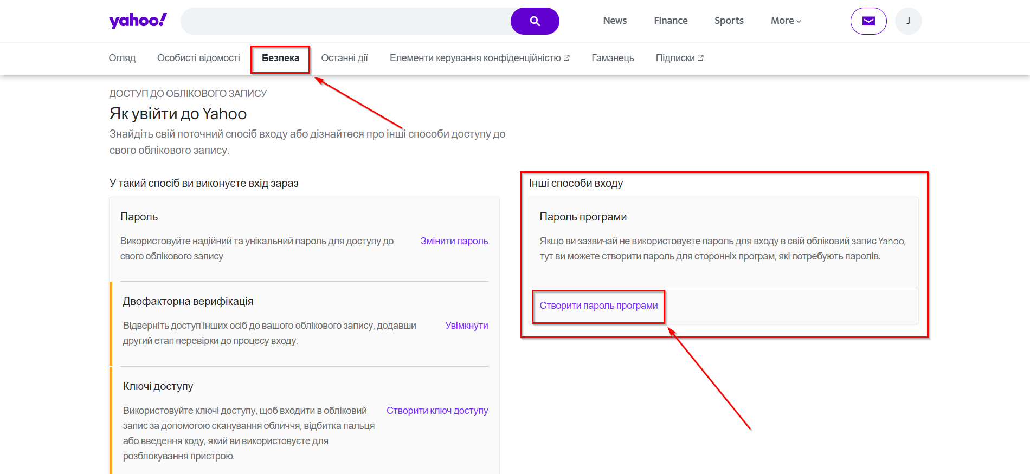Go to the Гаманець tab
This screenshot has height=474, width=1030.
pos(613,58)
